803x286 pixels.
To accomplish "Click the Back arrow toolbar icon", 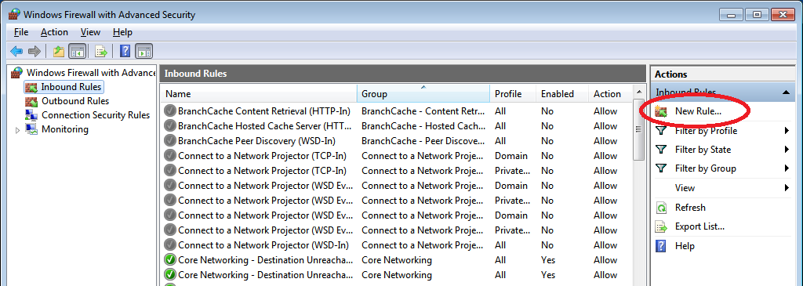I will pos(16,51).
